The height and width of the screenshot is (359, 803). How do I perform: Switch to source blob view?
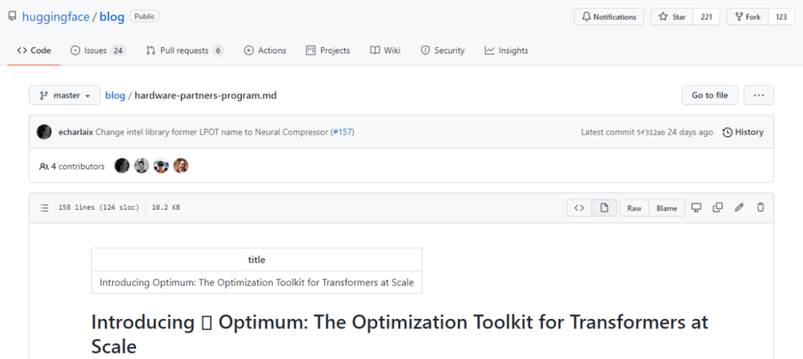point(579,208)
